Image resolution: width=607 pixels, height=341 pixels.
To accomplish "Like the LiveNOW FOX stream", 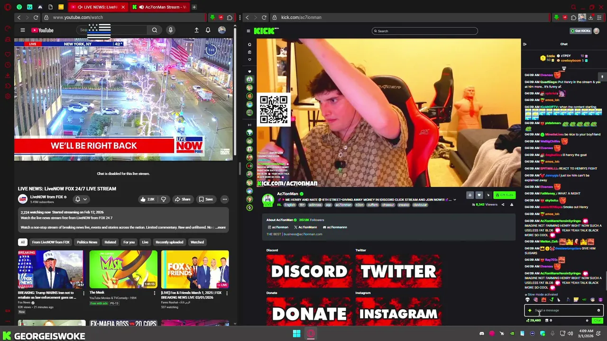I will (x=147, y=199).
